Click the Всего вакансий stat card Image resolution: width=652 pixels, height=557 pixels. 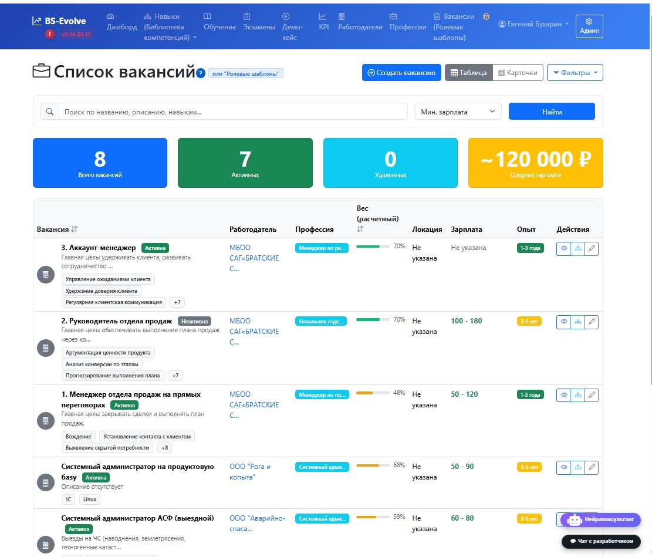pyautogui.click(x=100, y=163)
